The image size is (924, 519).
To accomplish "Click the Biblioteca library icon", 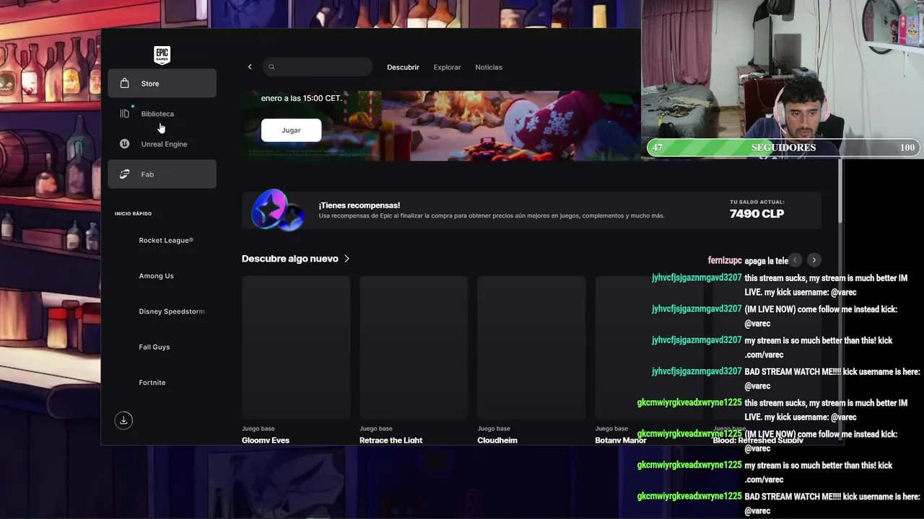I will point(124,113).
